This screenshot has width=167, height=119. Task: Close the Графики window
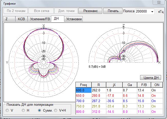pyautogui.click(x=159, y=3)
